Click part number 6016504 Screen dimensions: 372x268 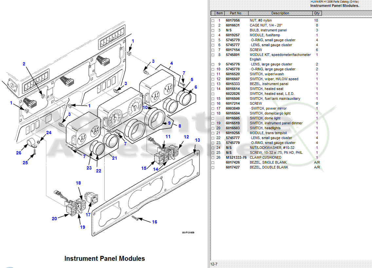click(233, 113)
